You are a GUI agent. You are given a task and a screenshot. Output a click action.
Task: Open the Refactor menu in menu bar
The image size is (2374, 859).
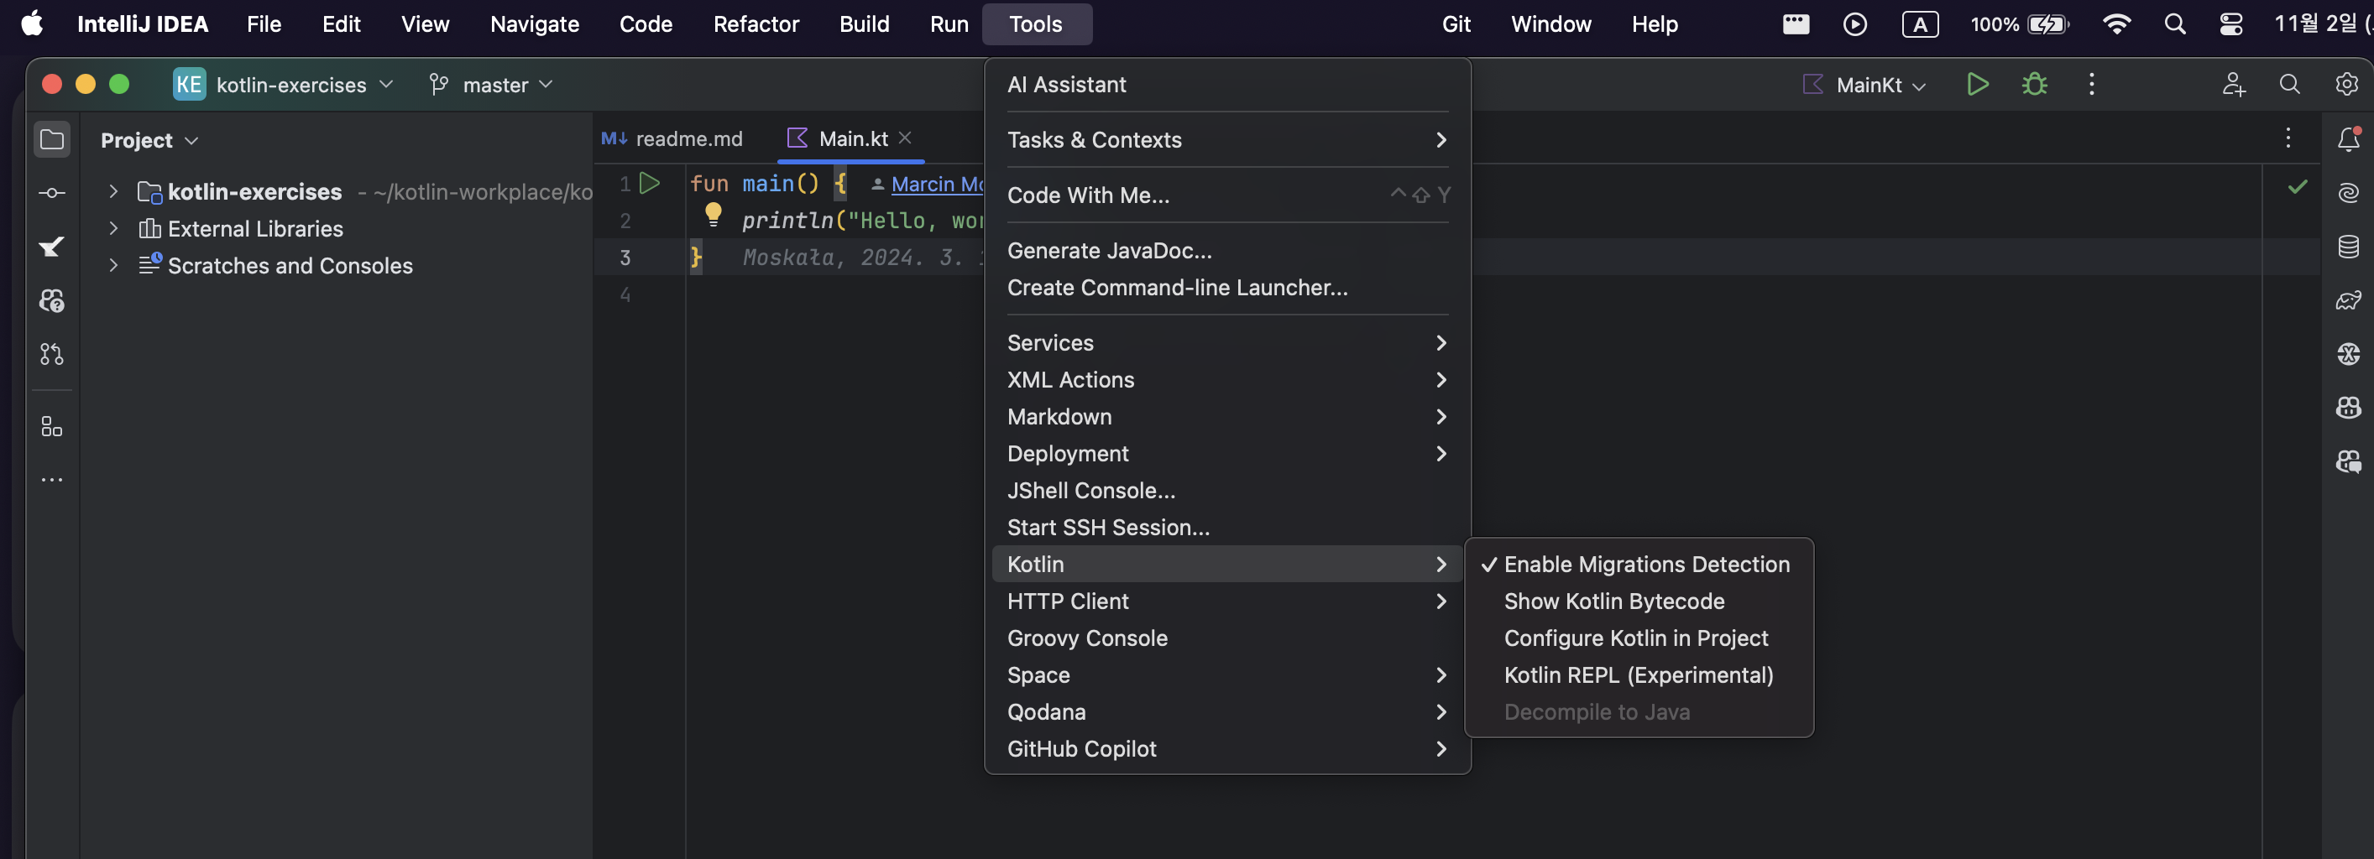coord(756,24)
